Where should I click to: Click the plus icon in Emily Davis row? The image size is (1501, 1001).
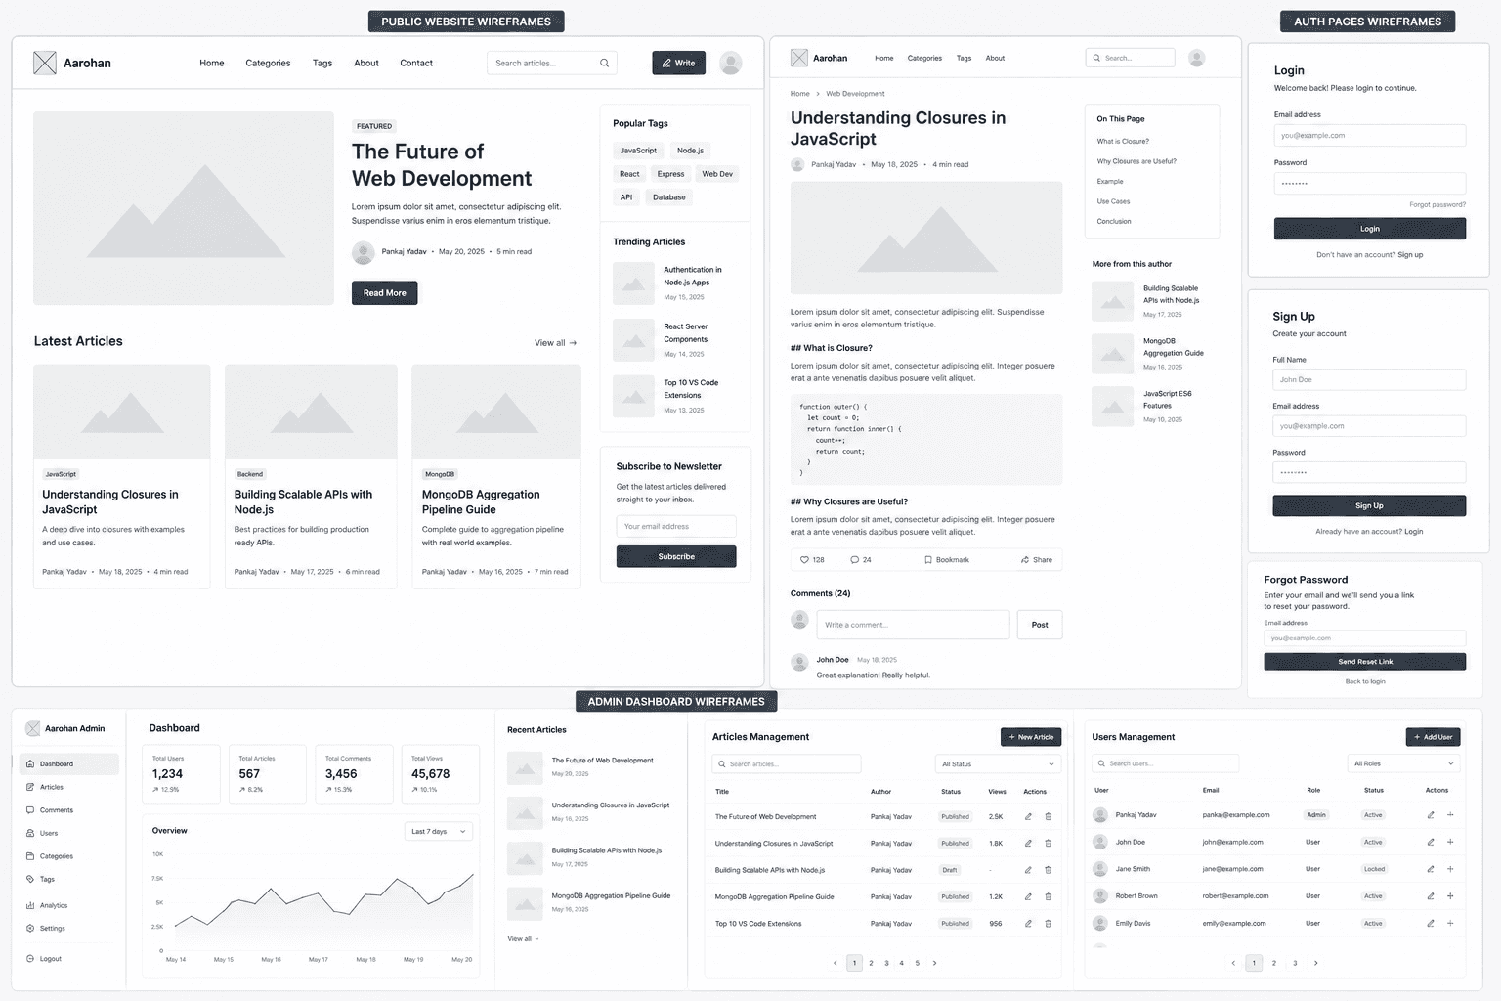1450,923
